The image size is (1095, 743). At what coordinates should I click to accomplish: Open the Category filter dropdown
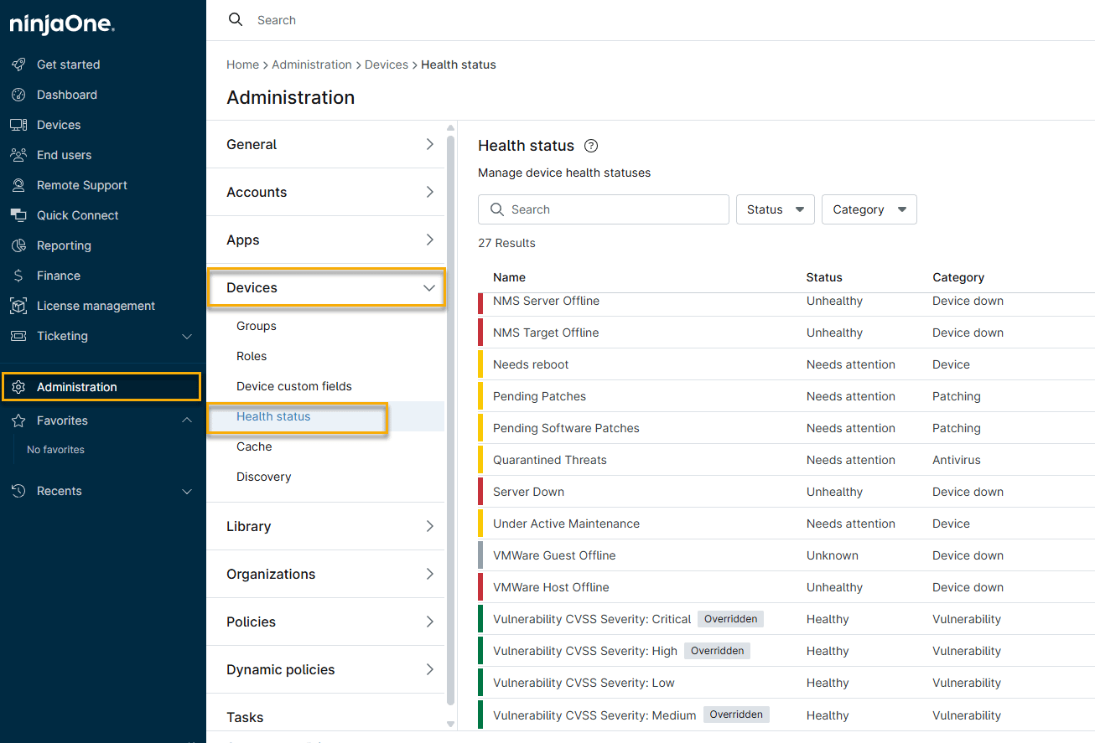[869, 209]
